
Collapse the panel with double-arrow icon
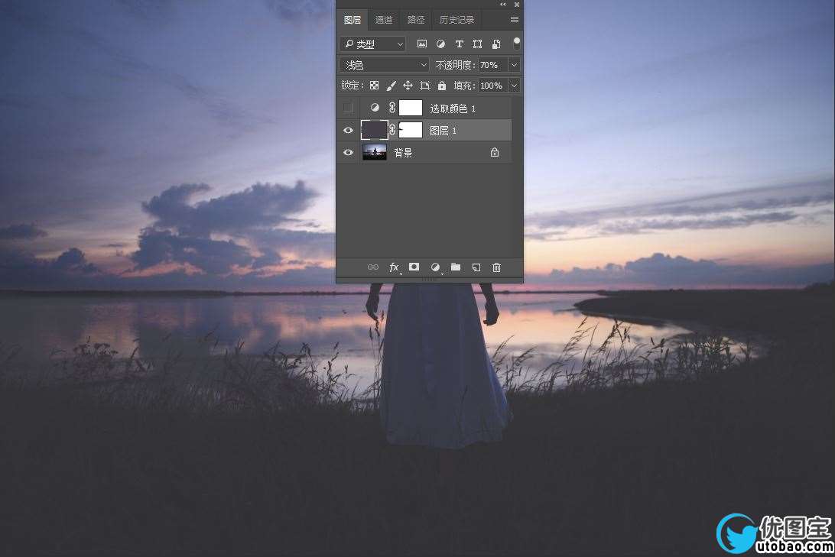pyautogui.click(x=502, y=5)
